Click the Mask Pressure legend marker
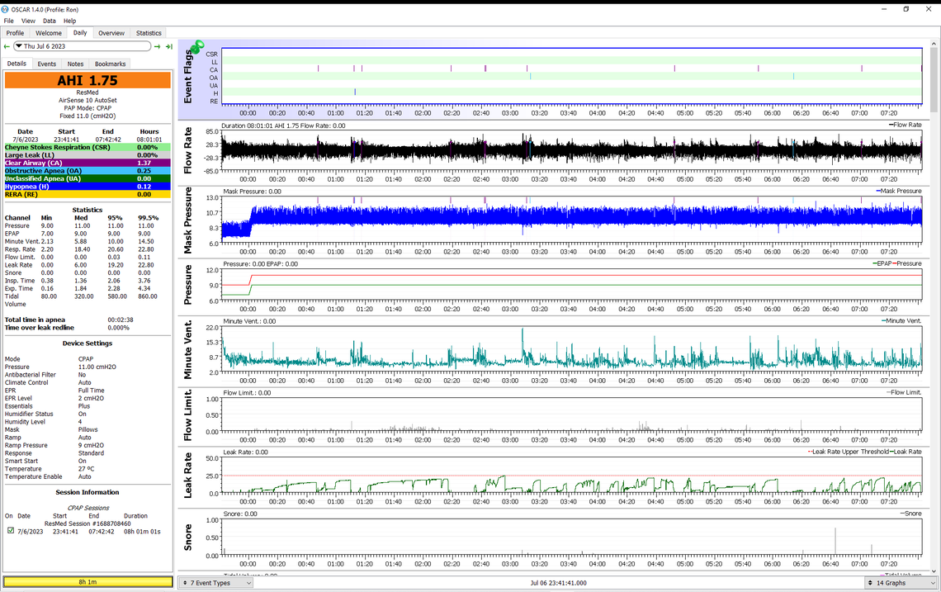This screenshot has height=592, width=941. (879, 191)
